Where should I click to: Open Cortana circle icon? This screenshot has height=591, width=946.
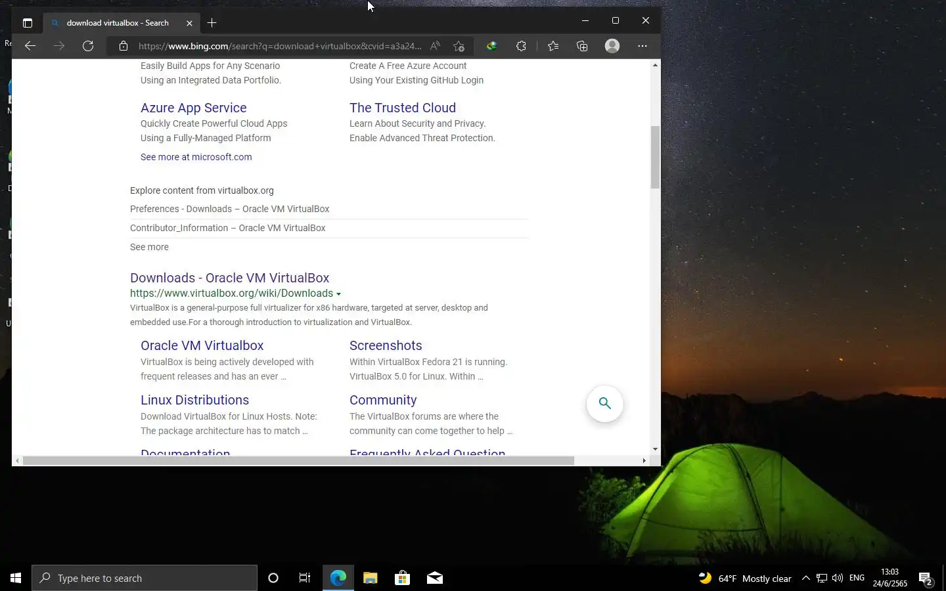tap(273, 578)
